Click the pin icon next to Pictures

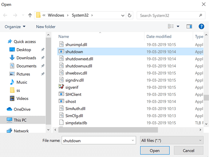(x=43, y=74)
